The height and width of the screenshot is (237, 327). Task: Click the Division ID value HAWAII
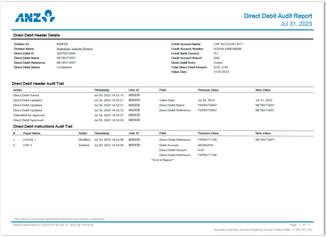point(63,44)
